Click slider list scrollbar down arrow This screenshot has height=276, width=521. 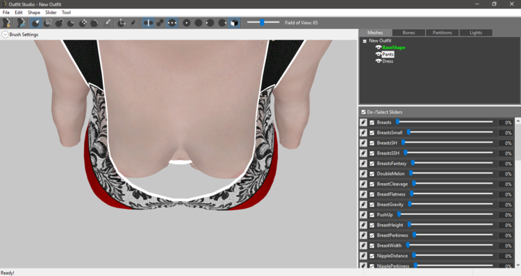tap(518, 265)
